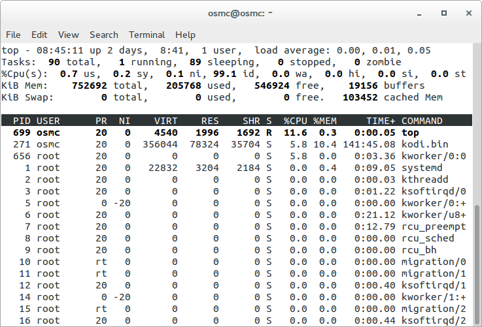Click the 11.6 CPU percentage value
Image resolution: width=482 pixels, height=327 pixels.
click(296, 133)
